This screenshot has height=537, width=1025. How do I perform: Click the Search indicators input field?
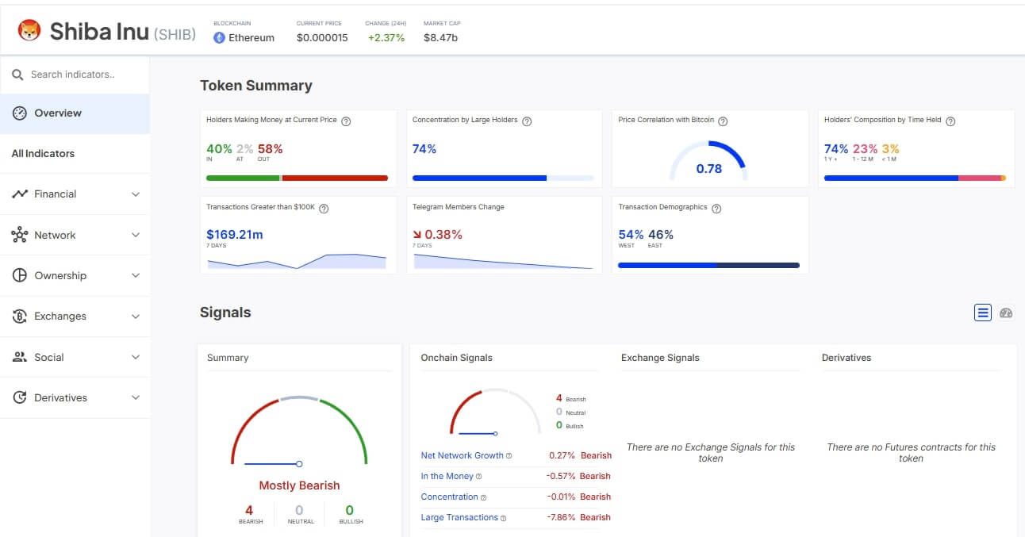(83, 75)
